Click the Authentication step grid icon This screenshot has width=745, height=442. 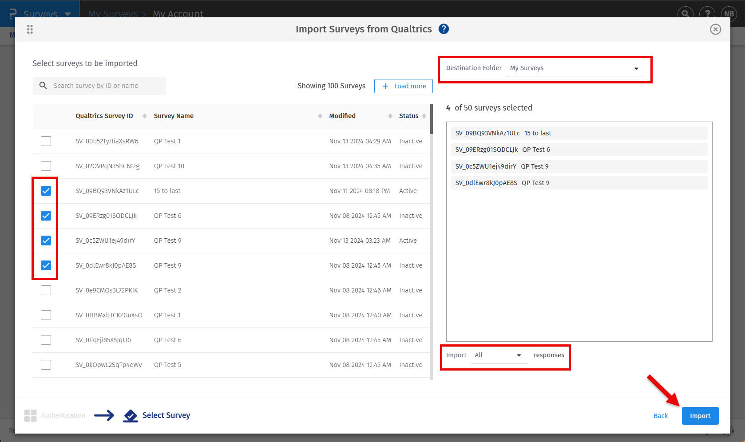[x=30, y=416]
